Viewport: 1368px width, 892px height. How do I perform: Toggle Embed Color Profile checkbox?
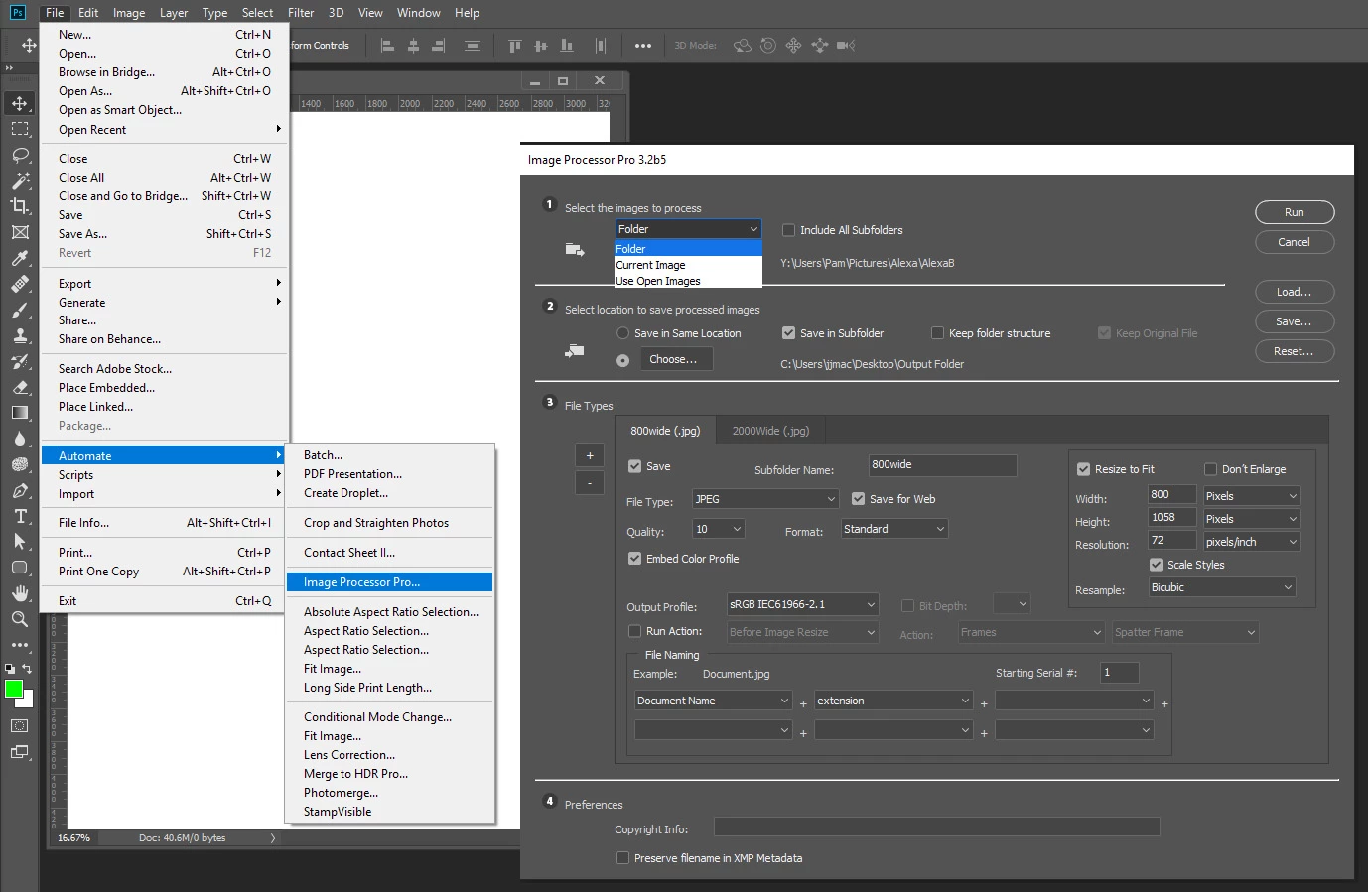(x=635, y=559)
